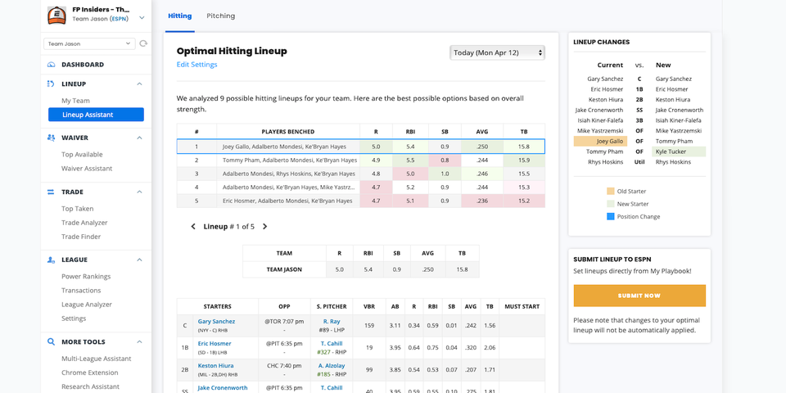Image resolution: width=786 pixels, height=393 pixels.
Task: Collapse the Waiver sidebar section
Action: (140, 138)
